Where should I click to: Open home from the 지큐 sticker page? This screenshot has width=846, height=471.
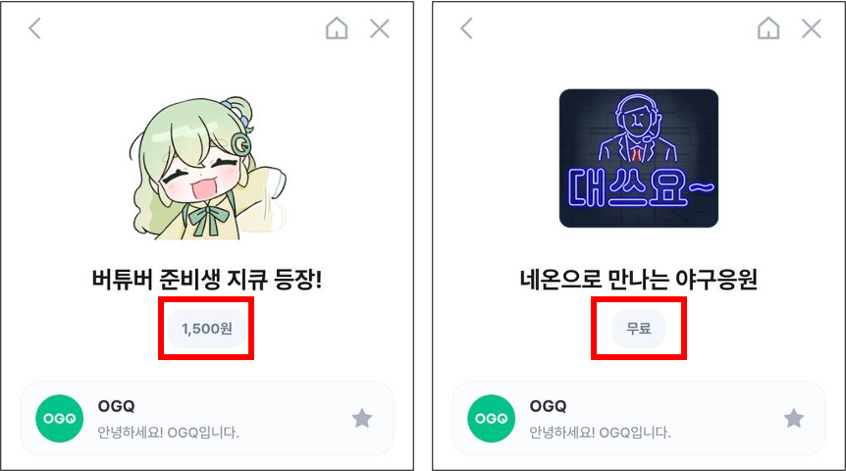337,28
